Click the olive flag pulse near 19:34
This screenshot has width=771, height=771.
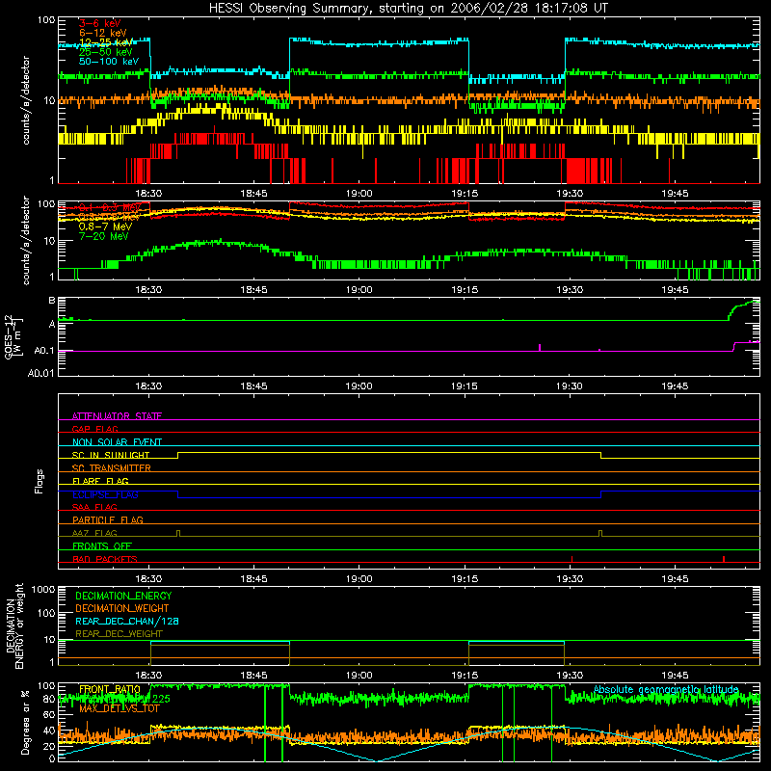coord(600,534)
